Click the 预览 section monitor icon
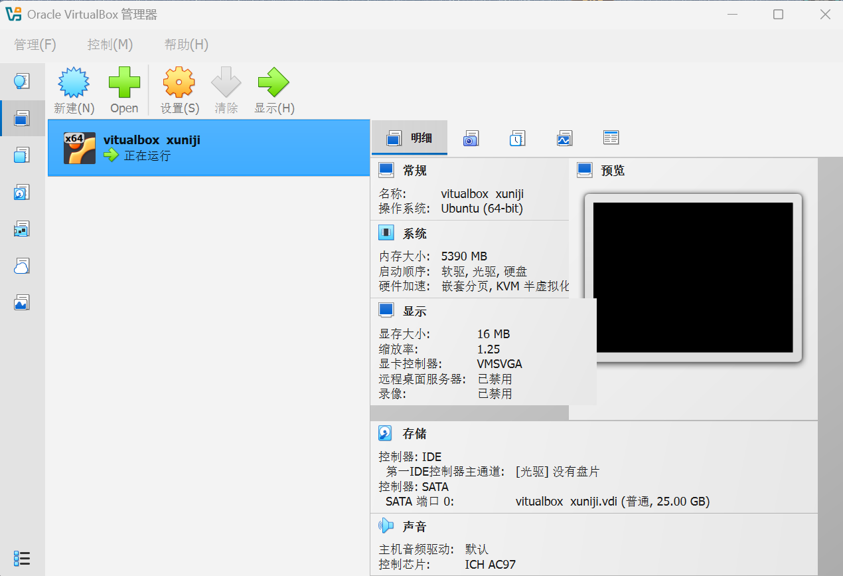The height and width of the screenshot is (576, 843). [x=584, y=170]
